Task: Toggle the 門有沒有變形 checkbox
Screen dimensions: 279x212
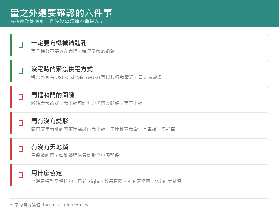Action: 21,123
